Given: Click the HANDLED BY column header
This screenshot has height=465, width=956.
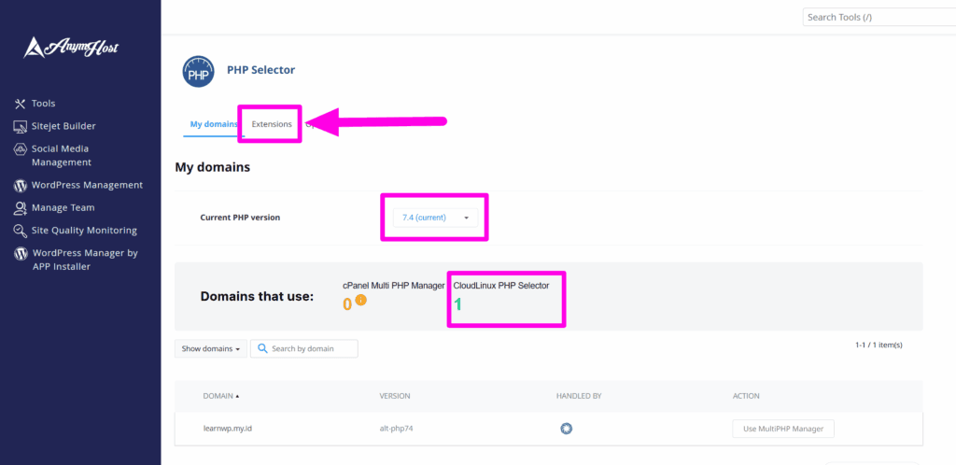Looking at the screenshot, I should click(x=579, y=396).
